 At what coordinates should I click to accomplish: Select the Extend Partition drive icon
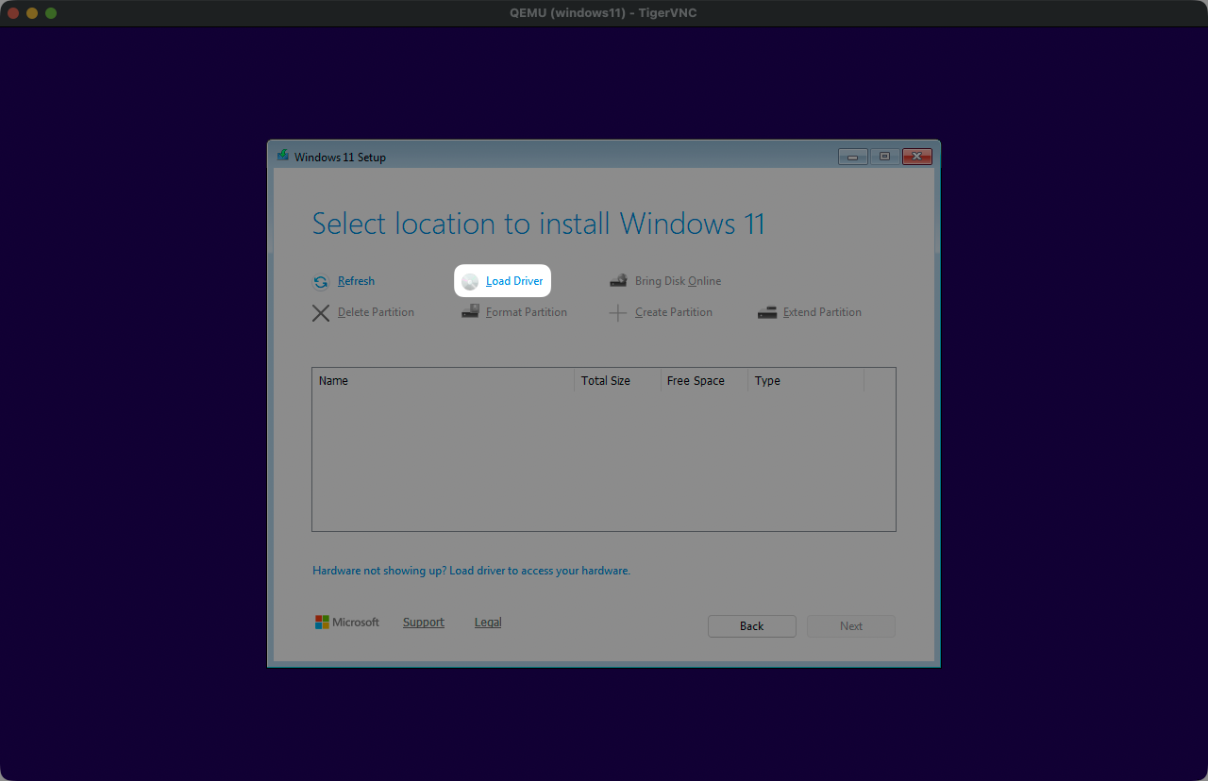[x=767, y=312]
